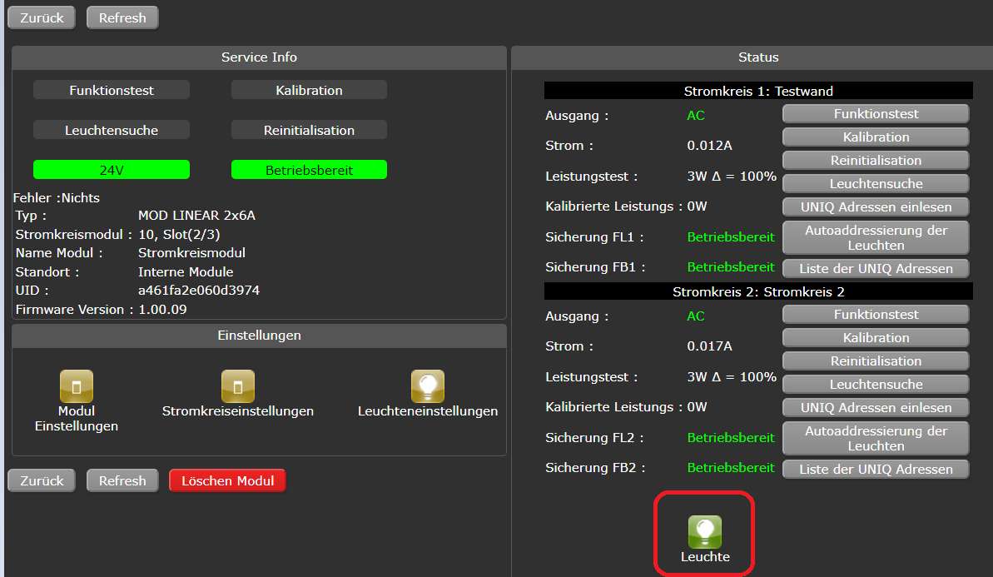Start Funktionstest for Stromkreis 1
The image size is (993, 577).
(876, 114)
